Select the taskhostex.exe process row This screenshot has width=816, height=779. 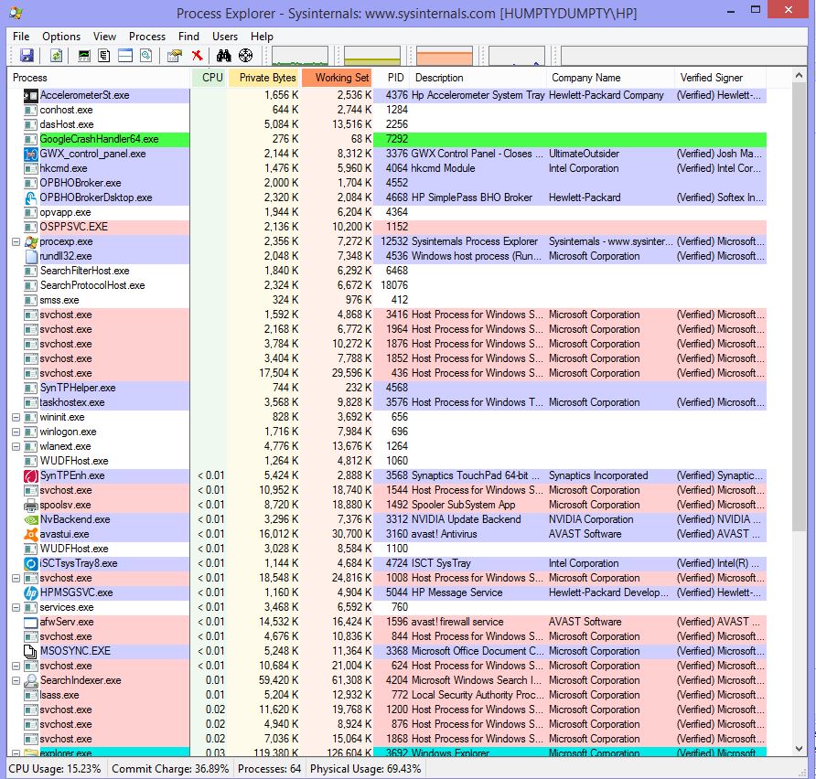pyautogui.click(x=387, y=402)
